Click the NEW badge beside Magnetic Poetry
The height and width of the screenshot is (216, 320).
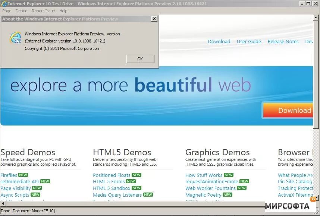click(x=228, y=195)
